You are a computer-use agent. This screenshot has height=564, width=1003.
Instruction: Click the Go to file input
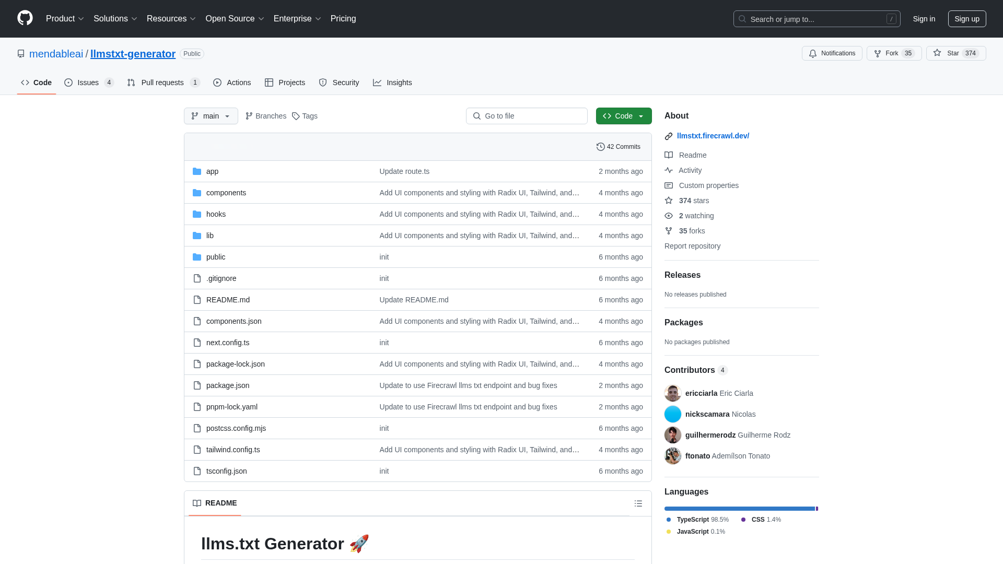[x=527, y=116]
